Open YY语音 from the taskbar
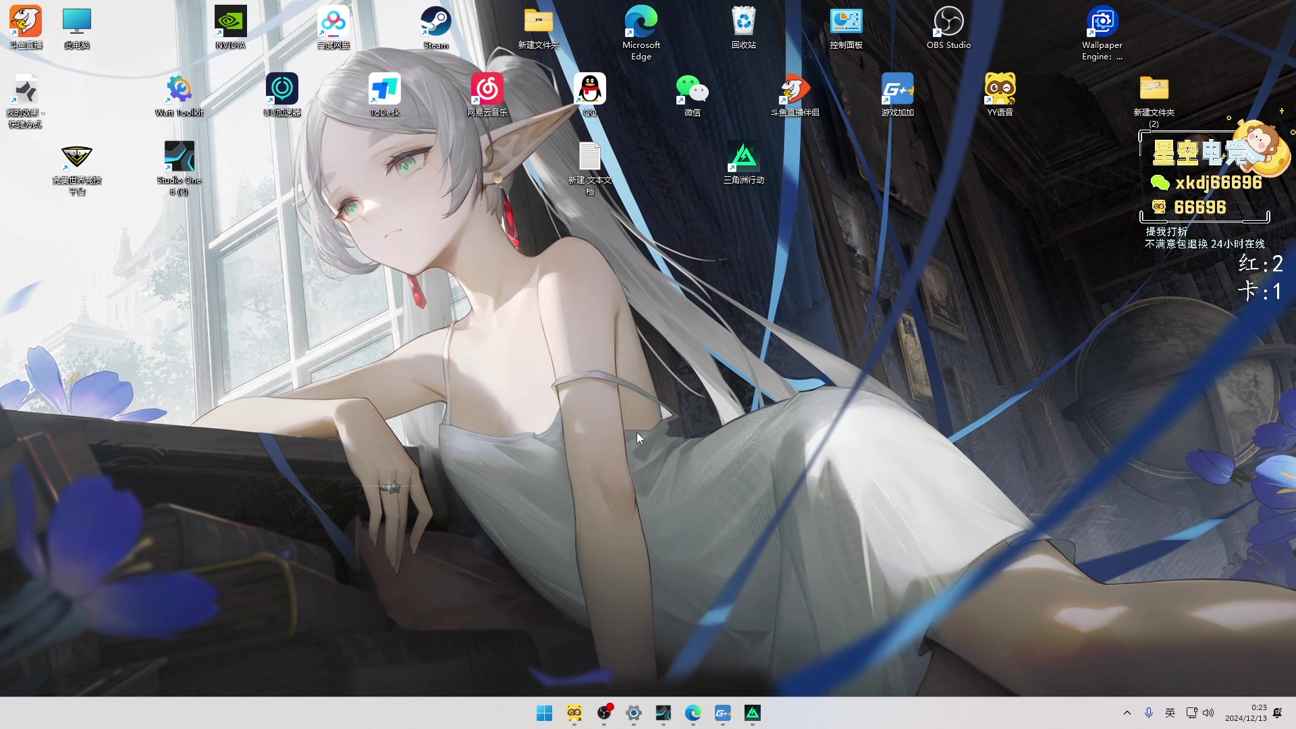This screenshot has height=729, width=1296. [x=574, y=713]
